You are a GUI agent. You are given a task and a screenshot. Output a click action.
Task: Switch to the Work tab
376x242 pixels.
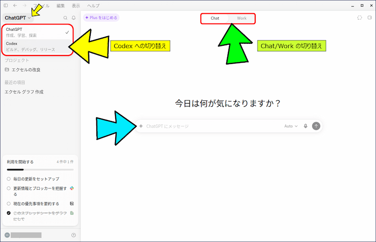242,18
